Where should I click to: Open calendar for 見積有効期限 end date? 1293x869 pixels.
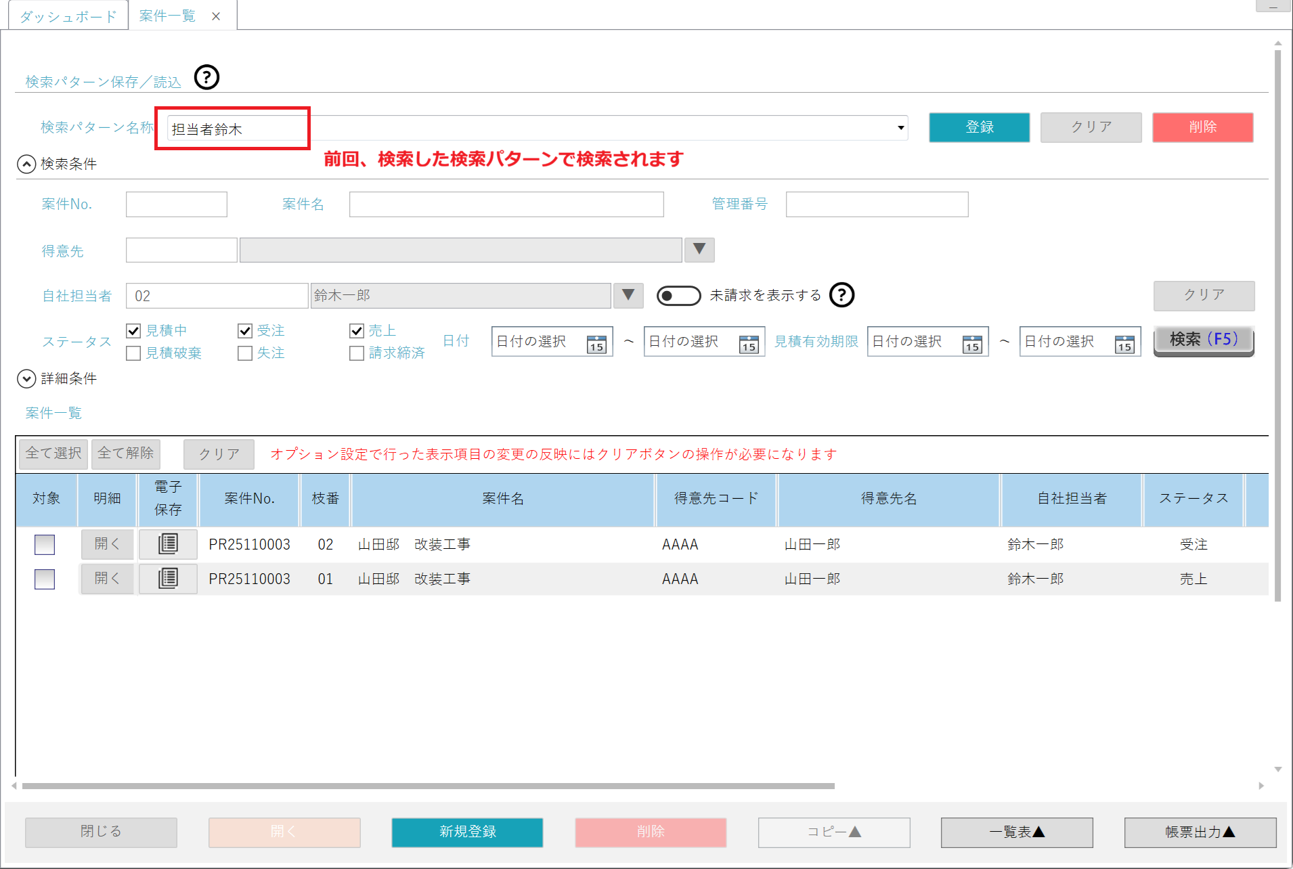point(1124,342)
